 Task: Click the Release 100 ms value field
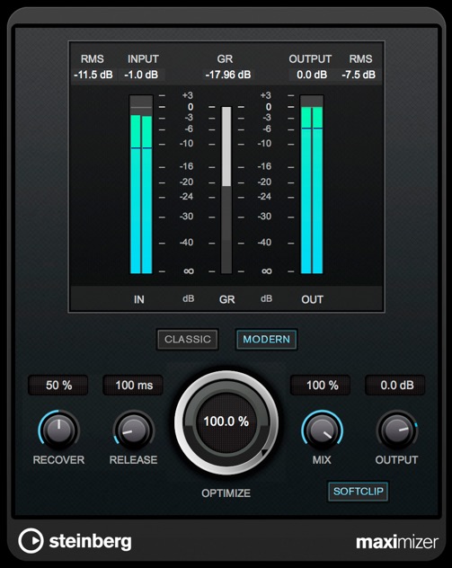click(133, 385)
